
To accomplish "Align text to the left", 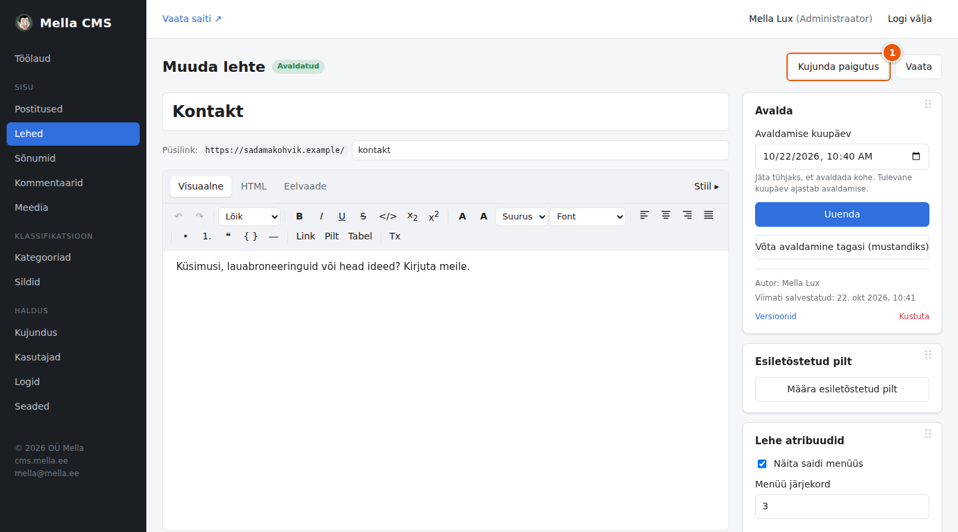I will pos(644,215).
